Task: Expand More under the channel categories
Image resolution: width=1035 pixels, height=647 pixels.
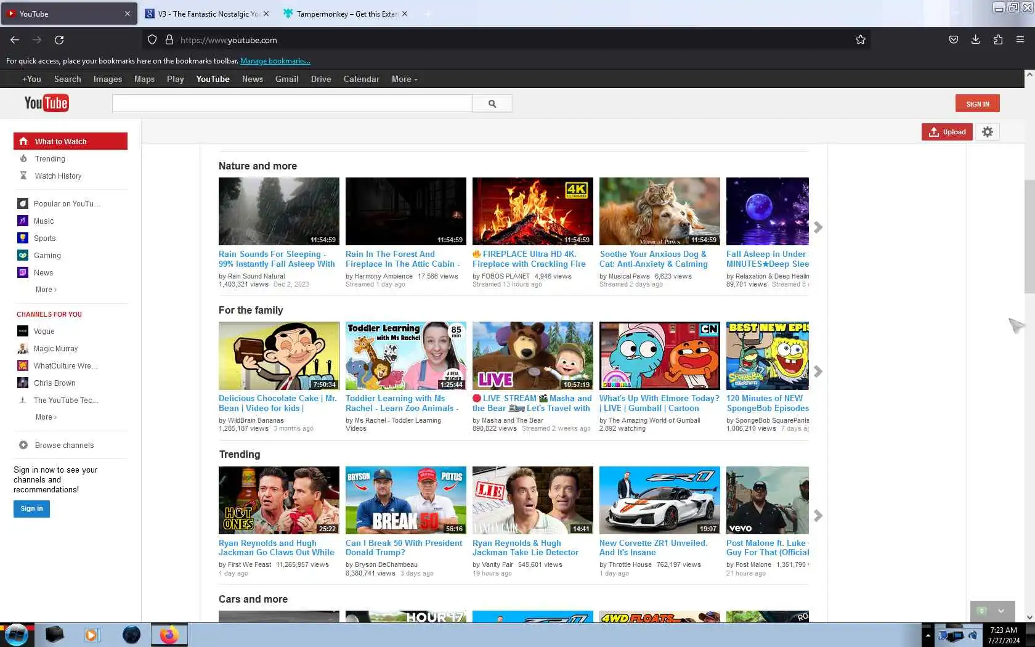Action: click(46, 290)
